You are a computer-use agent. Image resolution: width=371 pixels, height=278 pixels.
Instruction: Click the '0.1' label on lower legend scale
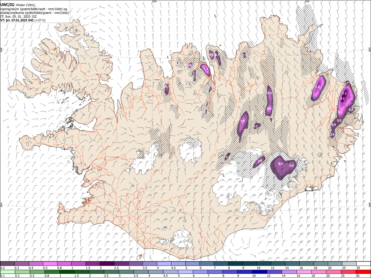coord(2,276)
